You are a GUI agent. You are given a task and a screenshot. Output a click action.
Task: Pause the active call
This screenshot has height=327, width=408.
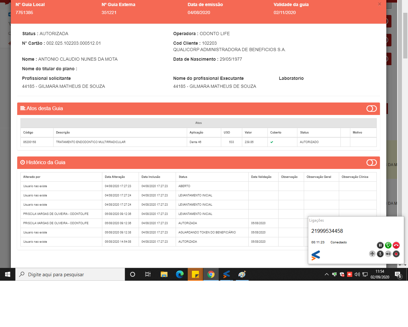tap(380, 245)
